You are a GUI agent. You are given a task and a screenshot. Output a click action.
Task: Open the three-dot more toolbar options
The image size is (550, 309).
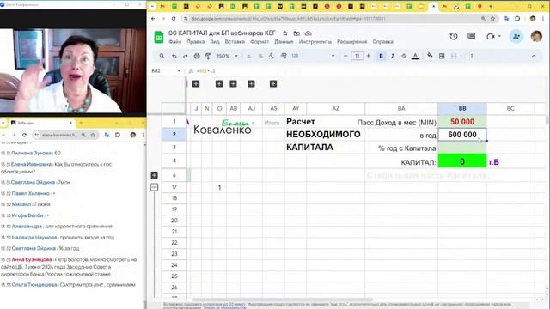(x=472, y=56)
